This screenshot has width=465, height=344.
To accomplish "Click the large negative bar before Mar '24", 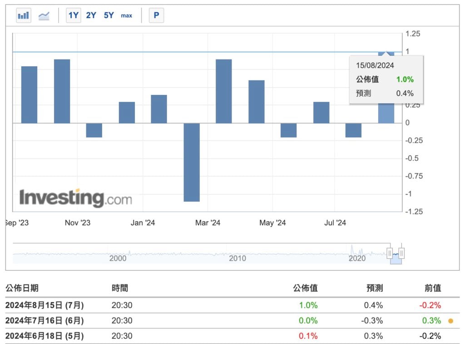I will click(192, 162).
